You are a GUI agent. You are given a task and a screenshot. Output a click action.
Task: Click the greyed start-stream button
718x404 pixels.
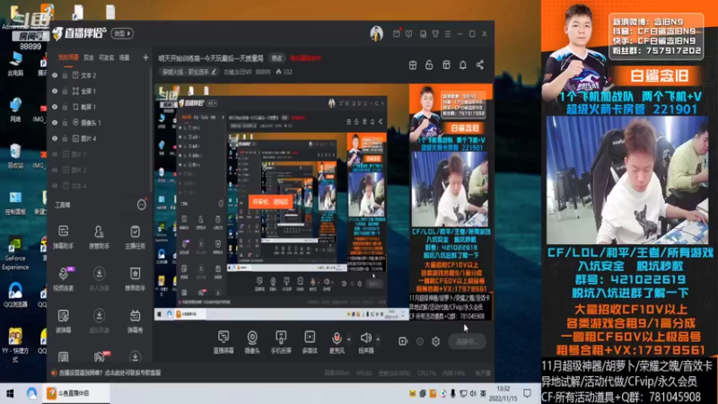pos(467,341)
